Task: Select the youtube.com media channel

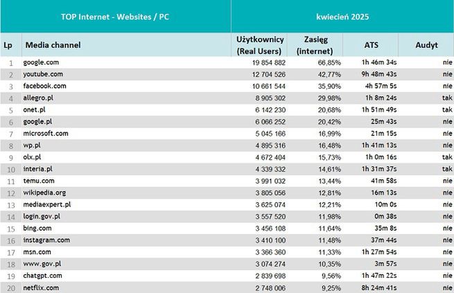Action: pyautogui.click(x=45, y=74)
